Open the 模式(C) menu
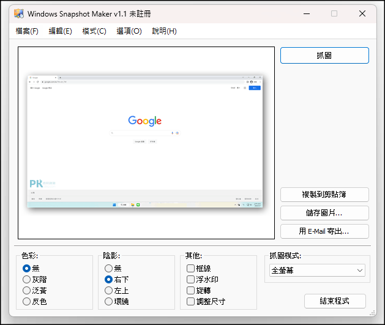The width and height of the screenshot is (385, 325). click(x=94, y=31)
